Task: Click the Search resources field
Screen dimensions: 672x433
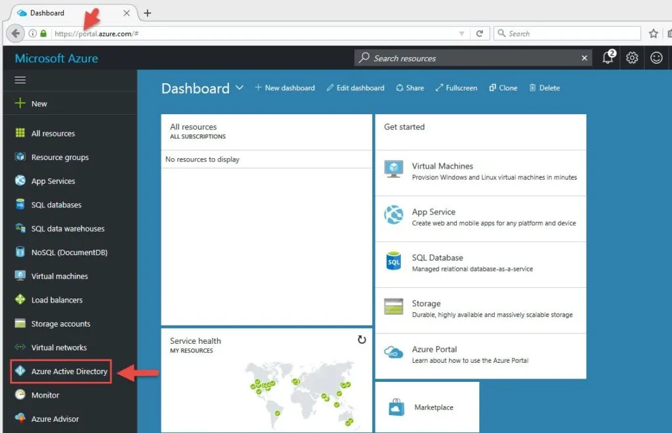Action: pyautogui.click(x=466, y=58)
